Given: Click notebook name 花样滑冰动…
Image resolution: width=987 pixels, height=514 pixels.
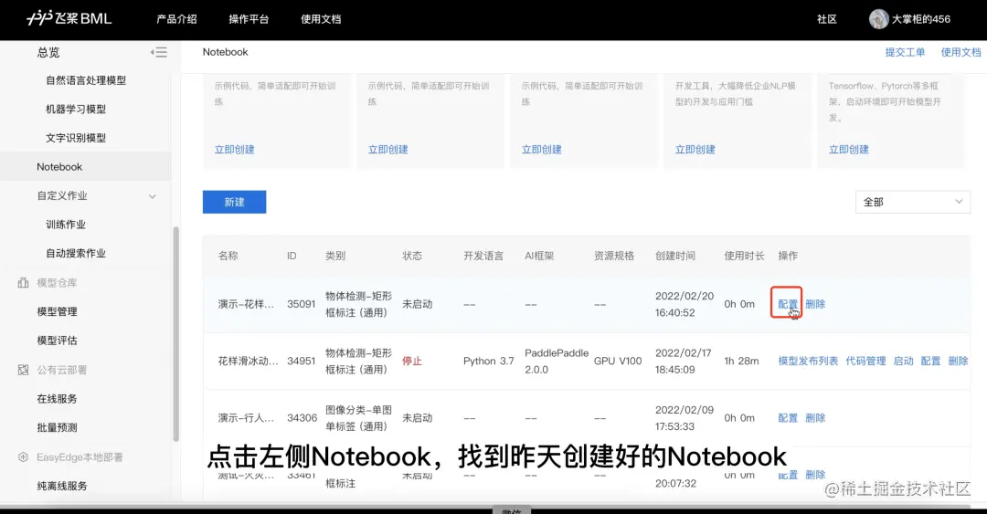Looking at the screenshot, I should tap(248, 362).
